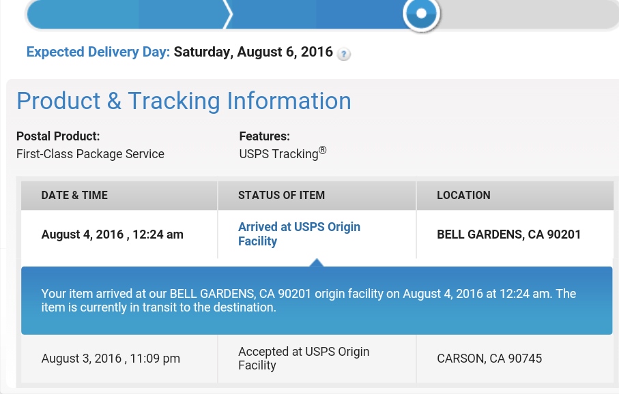Click the blue item arrival message box
Image resolution: width=619 pixels, height=394 pixels.
click(x=317, y=301)
